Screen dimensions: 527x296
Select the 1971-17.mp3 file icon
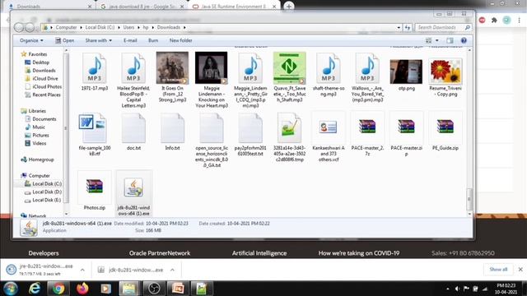(x=95, y=68)
